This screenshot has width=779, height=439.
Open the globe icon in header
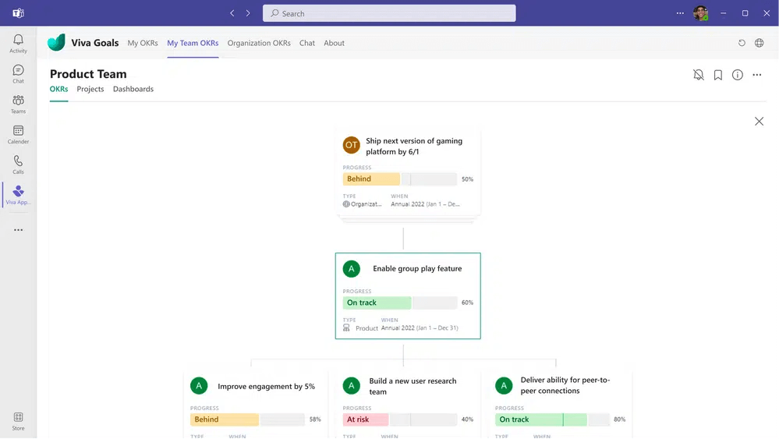[760, 43]
